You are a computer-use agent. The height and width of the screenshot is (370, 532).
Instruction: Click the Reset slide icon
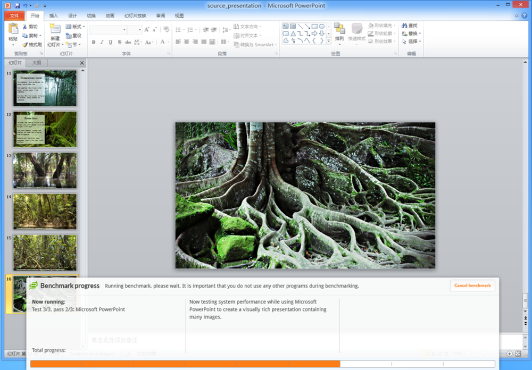[69, 36]
